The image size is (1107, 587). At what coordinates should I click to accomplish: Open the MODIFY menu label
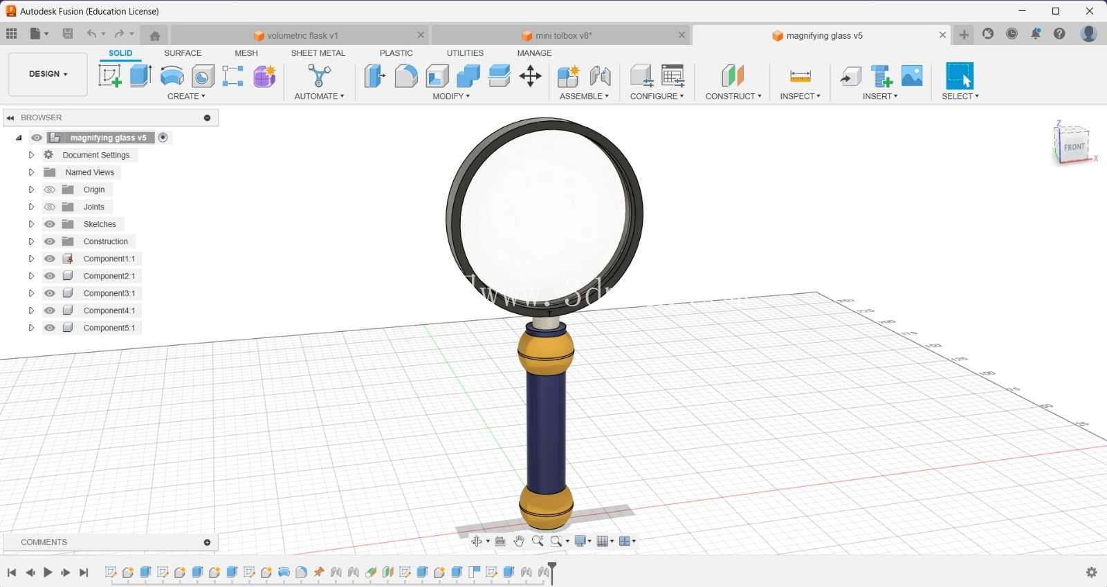click(x=451, y=96)
